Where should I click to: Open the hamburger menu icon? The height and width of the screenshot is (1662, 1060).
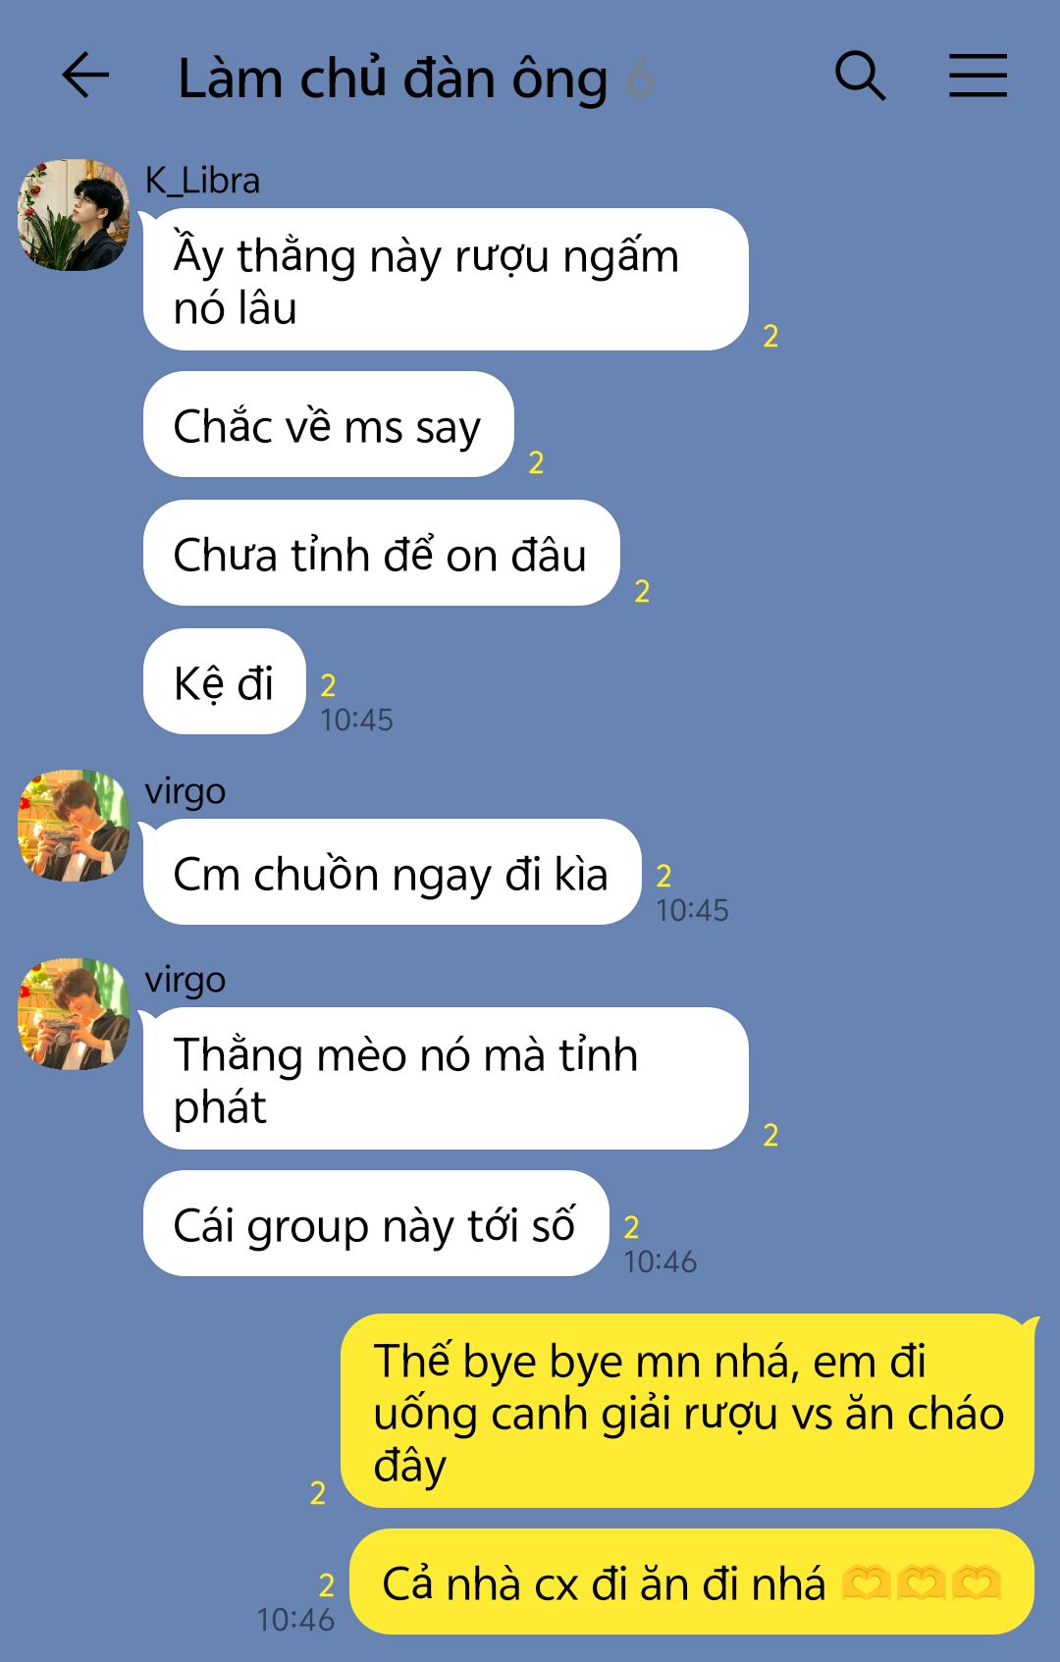pos(978,76)
